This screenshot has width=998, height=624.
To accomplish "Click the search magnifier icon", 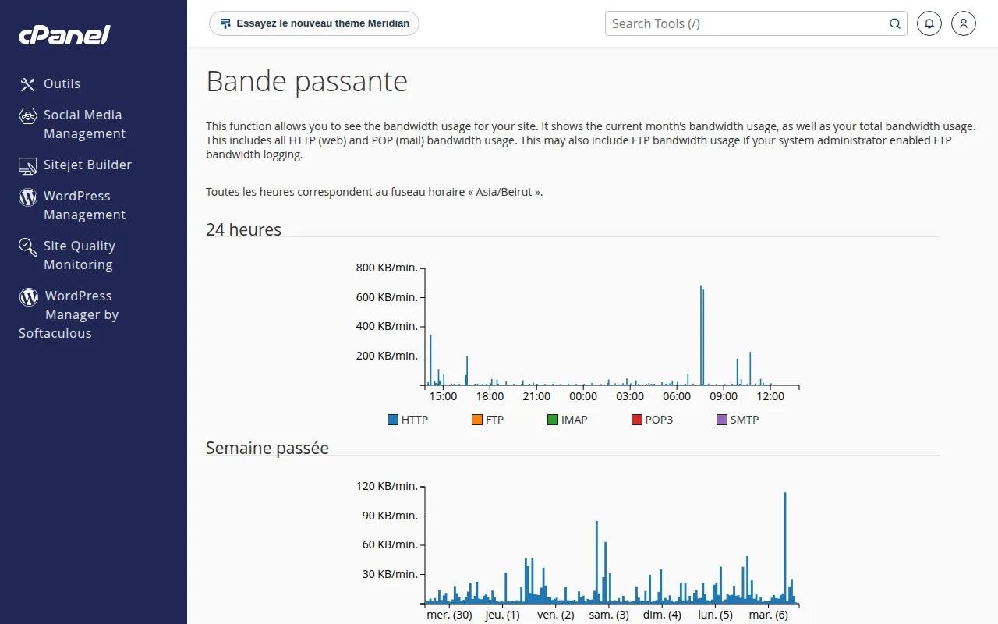I will [895, 23].
